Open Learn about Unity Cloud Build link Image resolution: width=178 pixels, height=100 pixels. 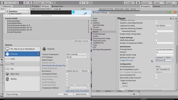pos(77,91)
